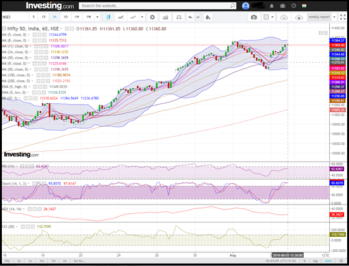Focus the website search field

155,6
